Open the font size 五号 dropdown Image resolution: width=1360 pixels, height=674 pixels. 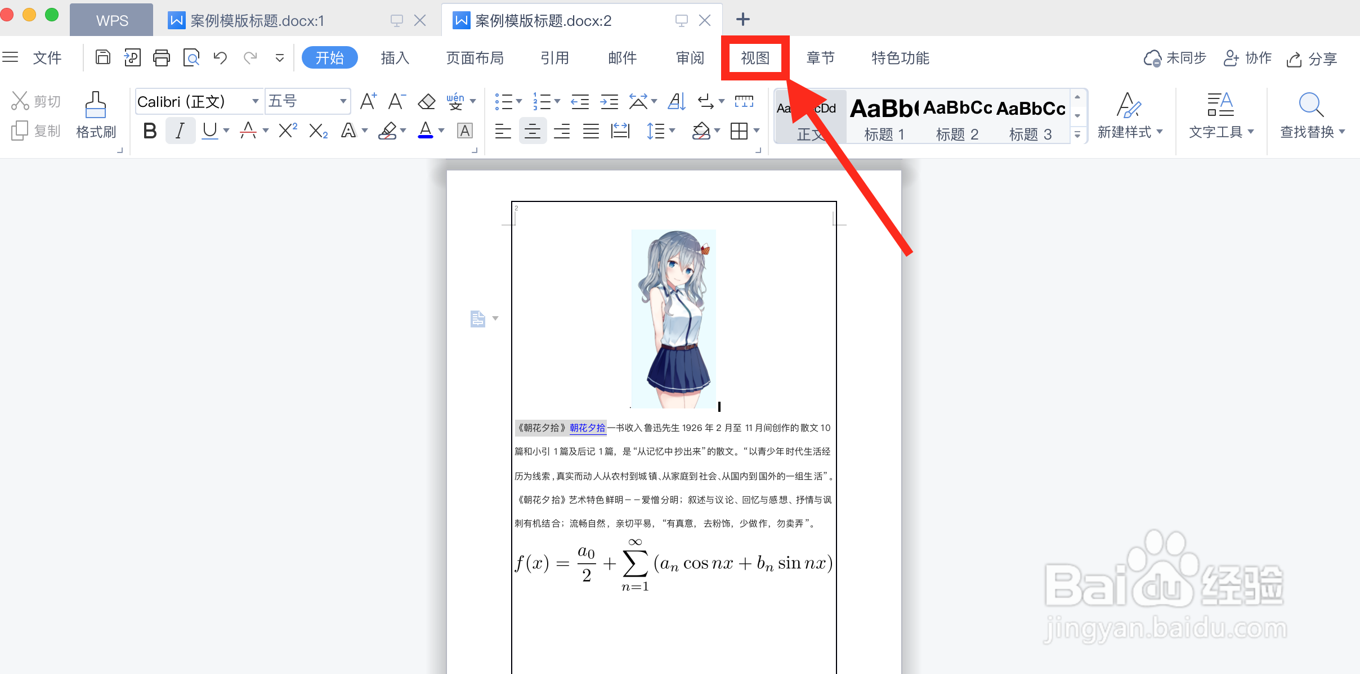[342, 101]
